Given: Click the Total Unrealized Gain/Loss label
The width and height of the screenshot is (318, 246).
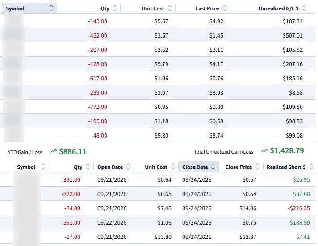Looking at the screenshot, I should tap(223, 152).
